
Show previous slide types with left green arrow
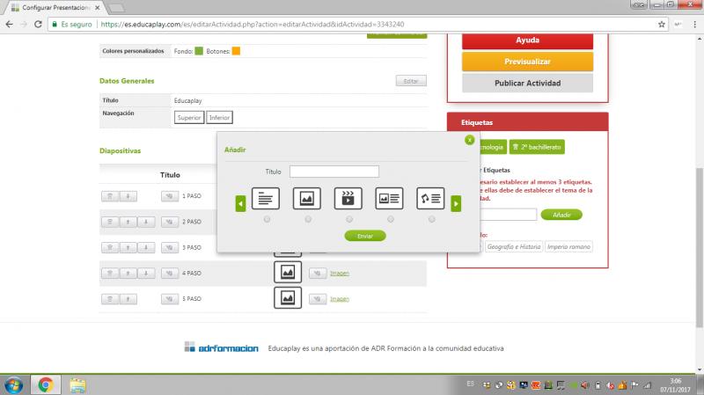(240, 204)
